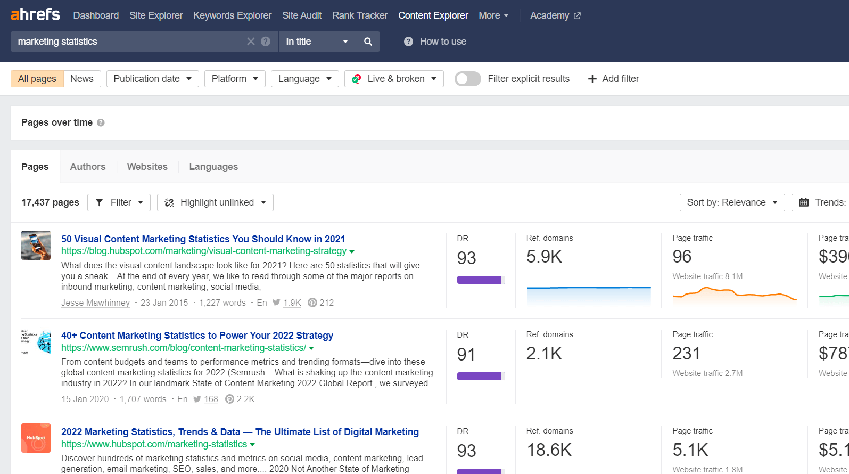Click the Semrush result thumbnail
The width and height of the screenshot is (849, 474).
tap(36, 341)
